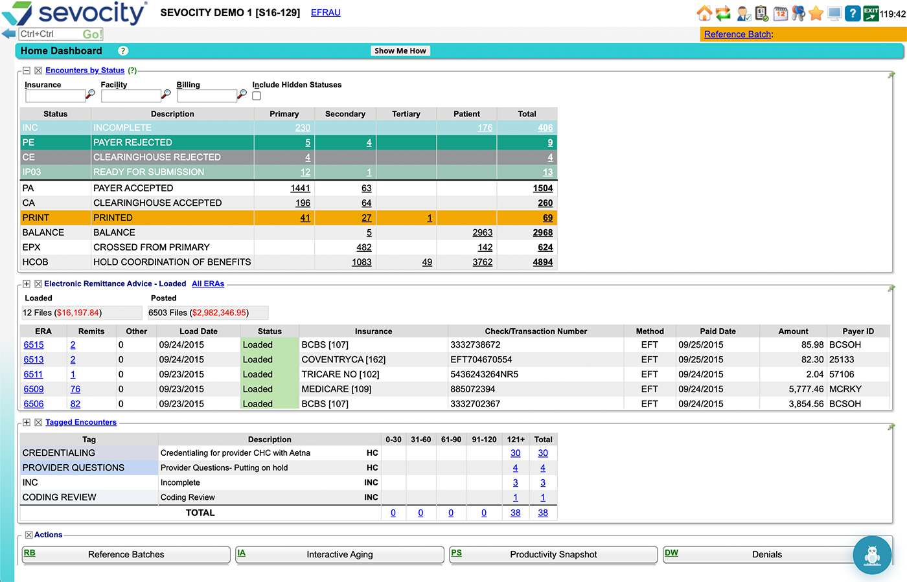Select the CLEARINGHOUSE REJECTED description cell
907x582 pixels.
pyautogui.click(x=172, y=157)
